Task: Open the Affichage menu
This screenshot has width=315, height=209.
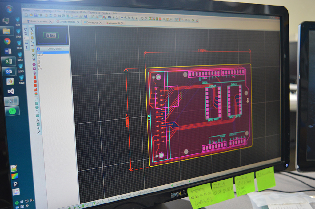Action: coord(48,11)
